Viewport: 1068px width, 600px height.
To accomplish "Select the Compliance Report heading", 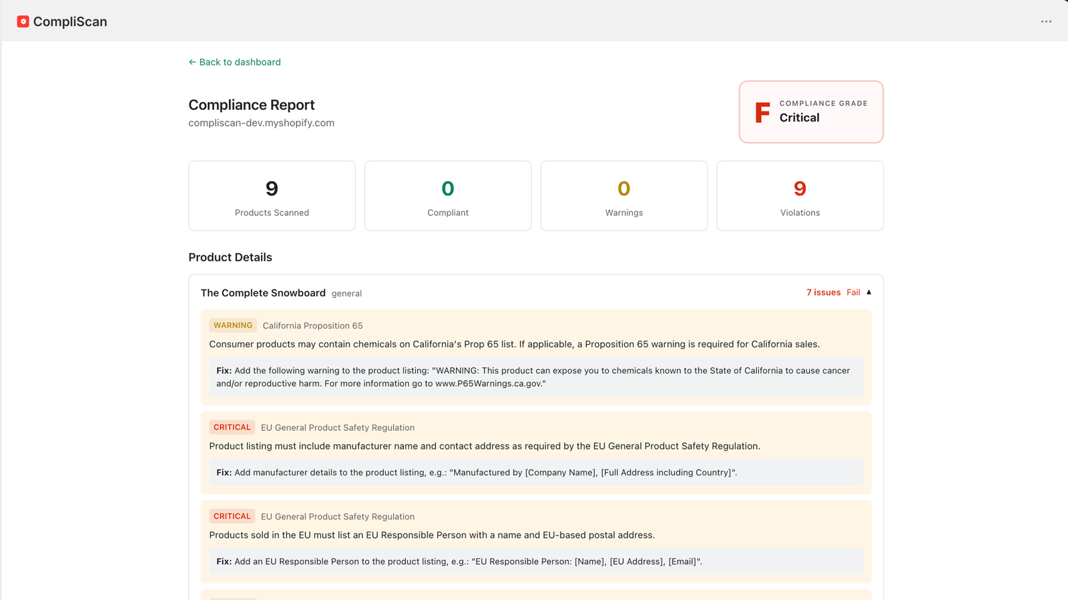I will click(x=252, y=105).
